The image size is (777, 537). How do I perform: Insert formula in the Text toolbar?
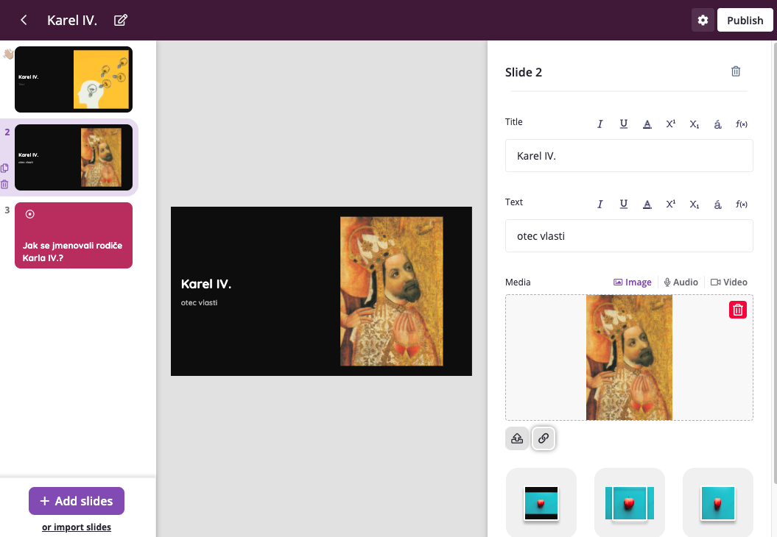742,205
